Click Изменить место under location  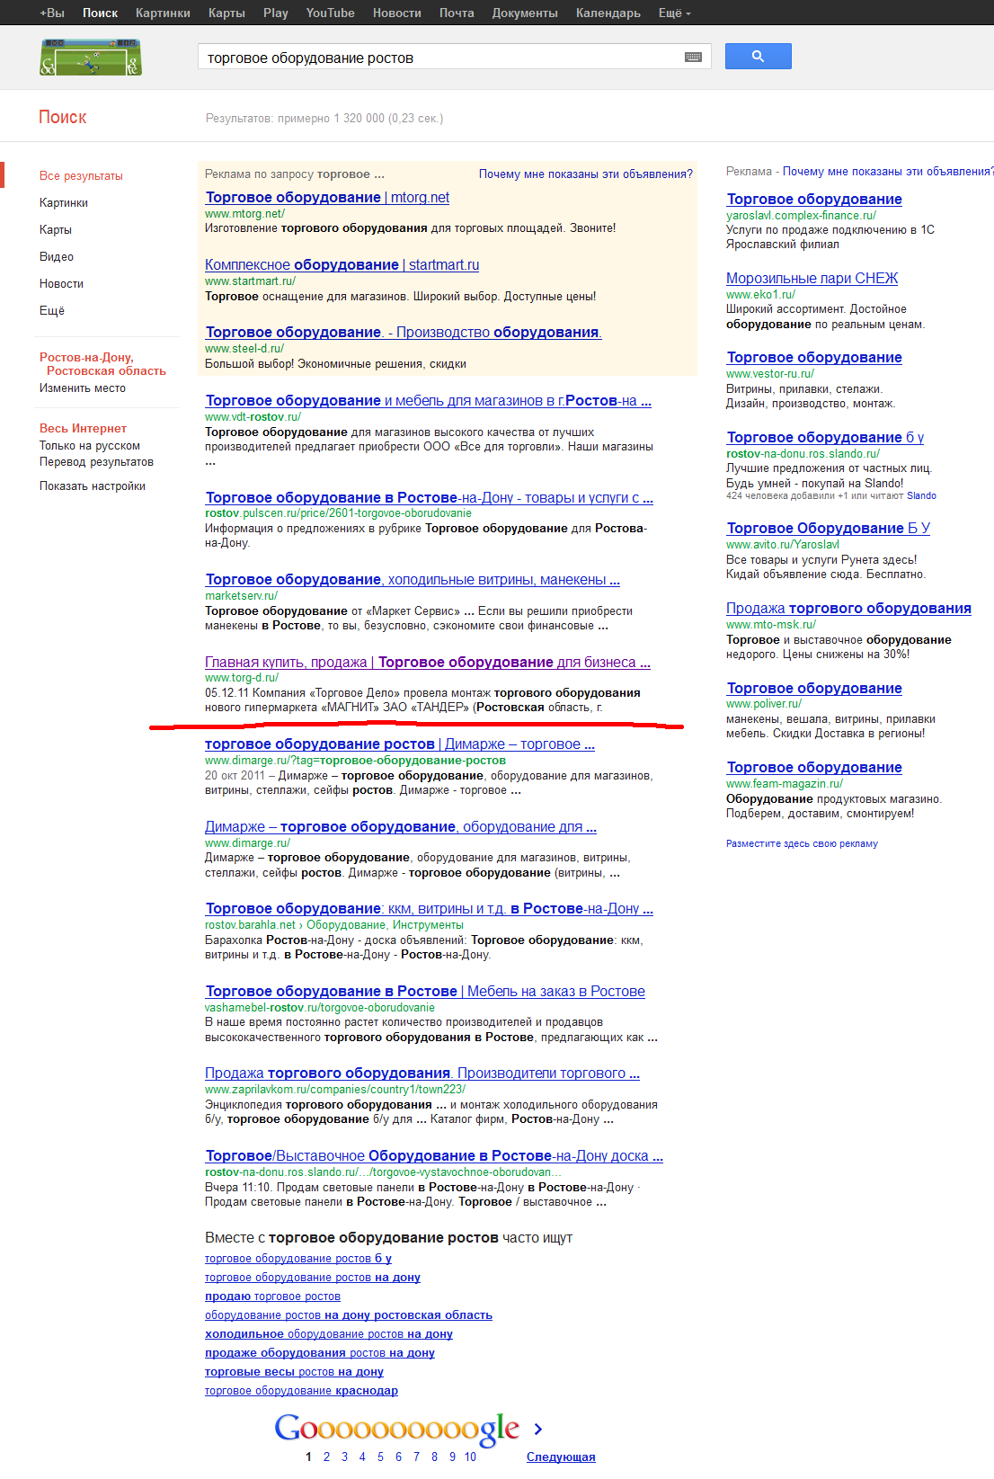point(83,388)
